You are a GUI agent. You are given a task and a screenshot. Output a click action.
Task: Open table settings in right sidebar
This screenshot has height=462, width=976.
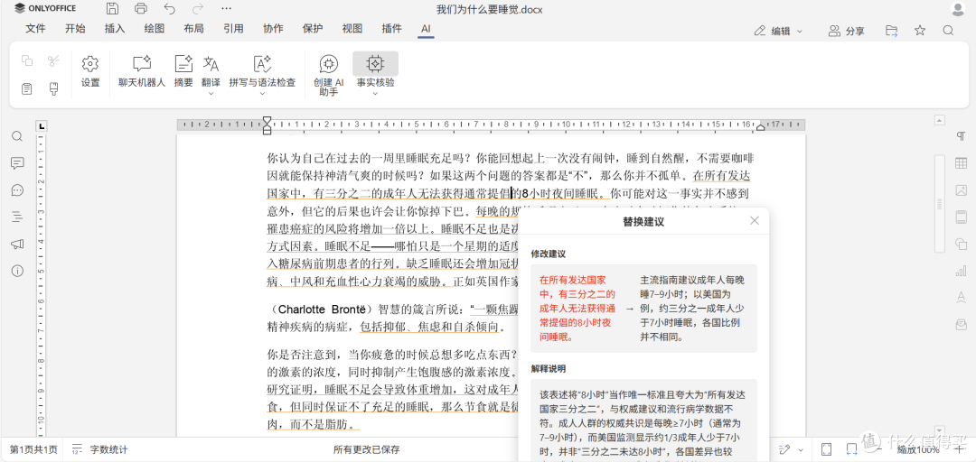[961, 163]
